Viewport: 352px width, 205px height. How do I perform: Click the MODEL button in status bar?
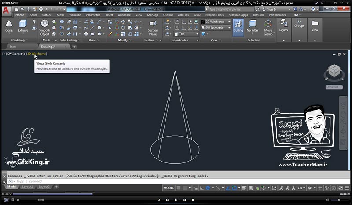169,188
